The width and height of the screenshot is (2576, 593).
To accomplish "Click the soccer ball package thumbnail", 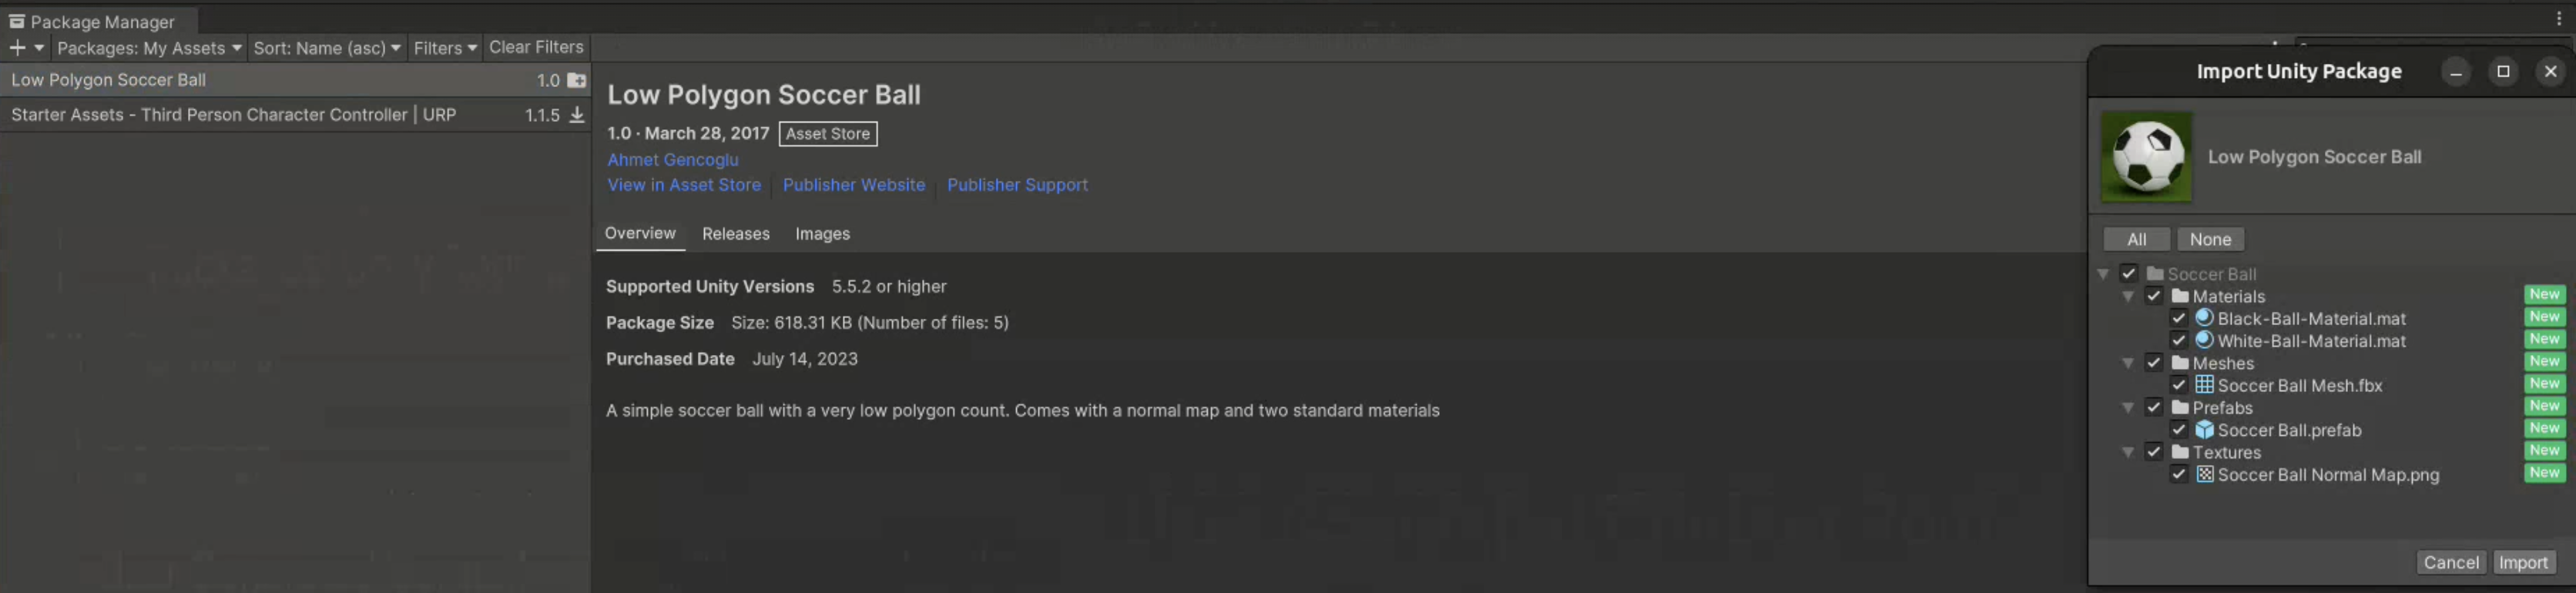I will 2146,157.
